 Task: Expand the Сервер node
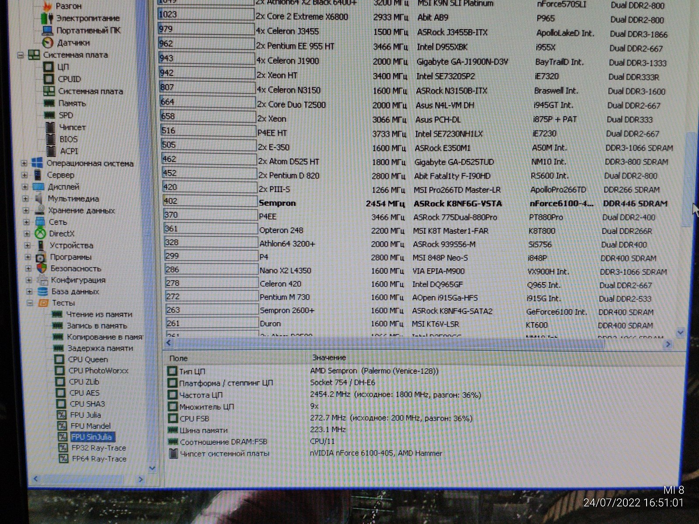[x=25, y=175]
